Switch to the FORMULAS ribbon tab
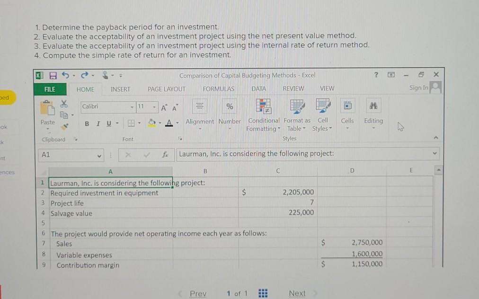479x299 pixels. click(218, 88)
